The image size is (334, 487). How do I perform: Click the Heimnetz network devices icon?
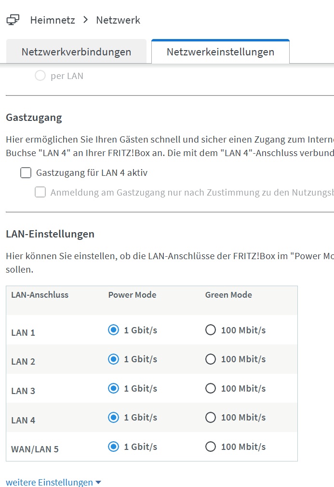click(13, 20)
